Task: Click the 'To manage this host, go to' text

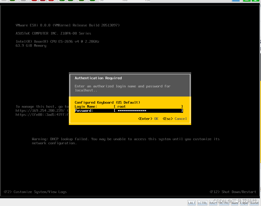Action: tap(42, 106)
